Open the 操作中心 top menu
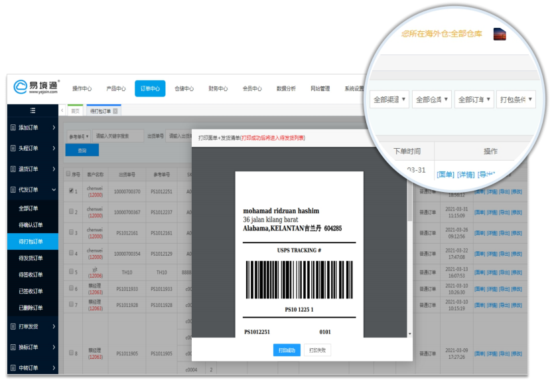This screenshot has width=552, height=386. [x=82, y=88]
